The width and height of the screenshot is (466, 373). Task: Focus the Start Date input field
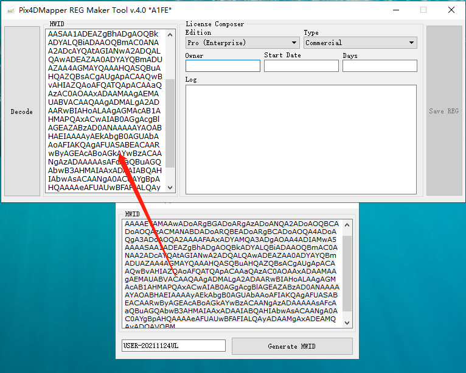301,66
